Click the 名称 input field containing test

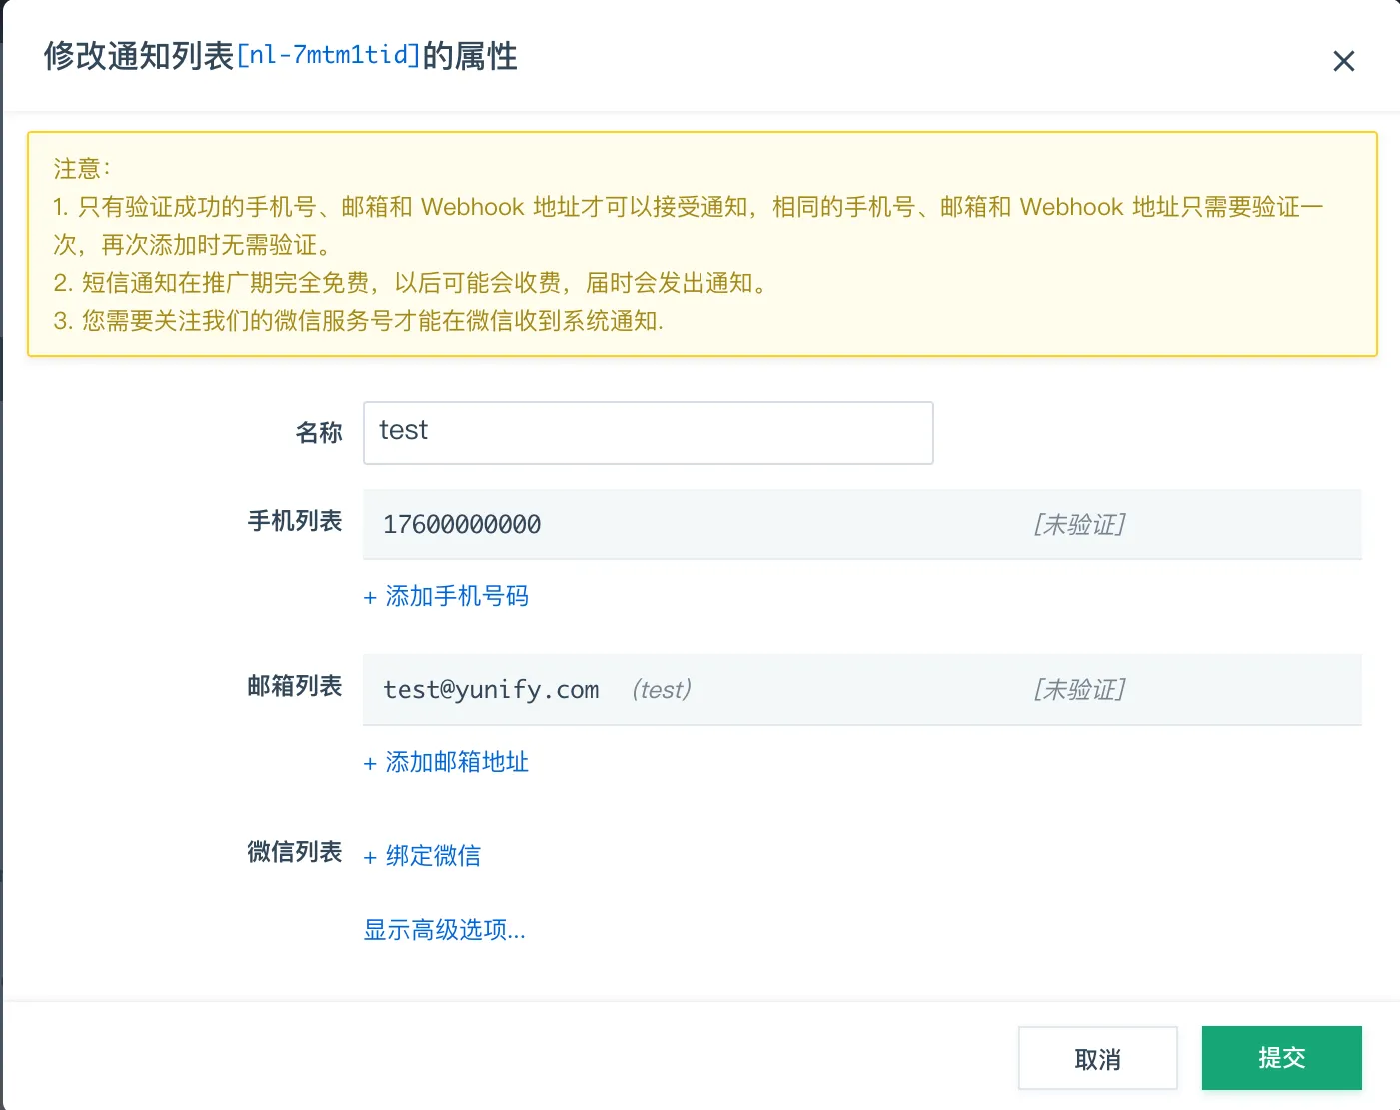tap(648, 433)
